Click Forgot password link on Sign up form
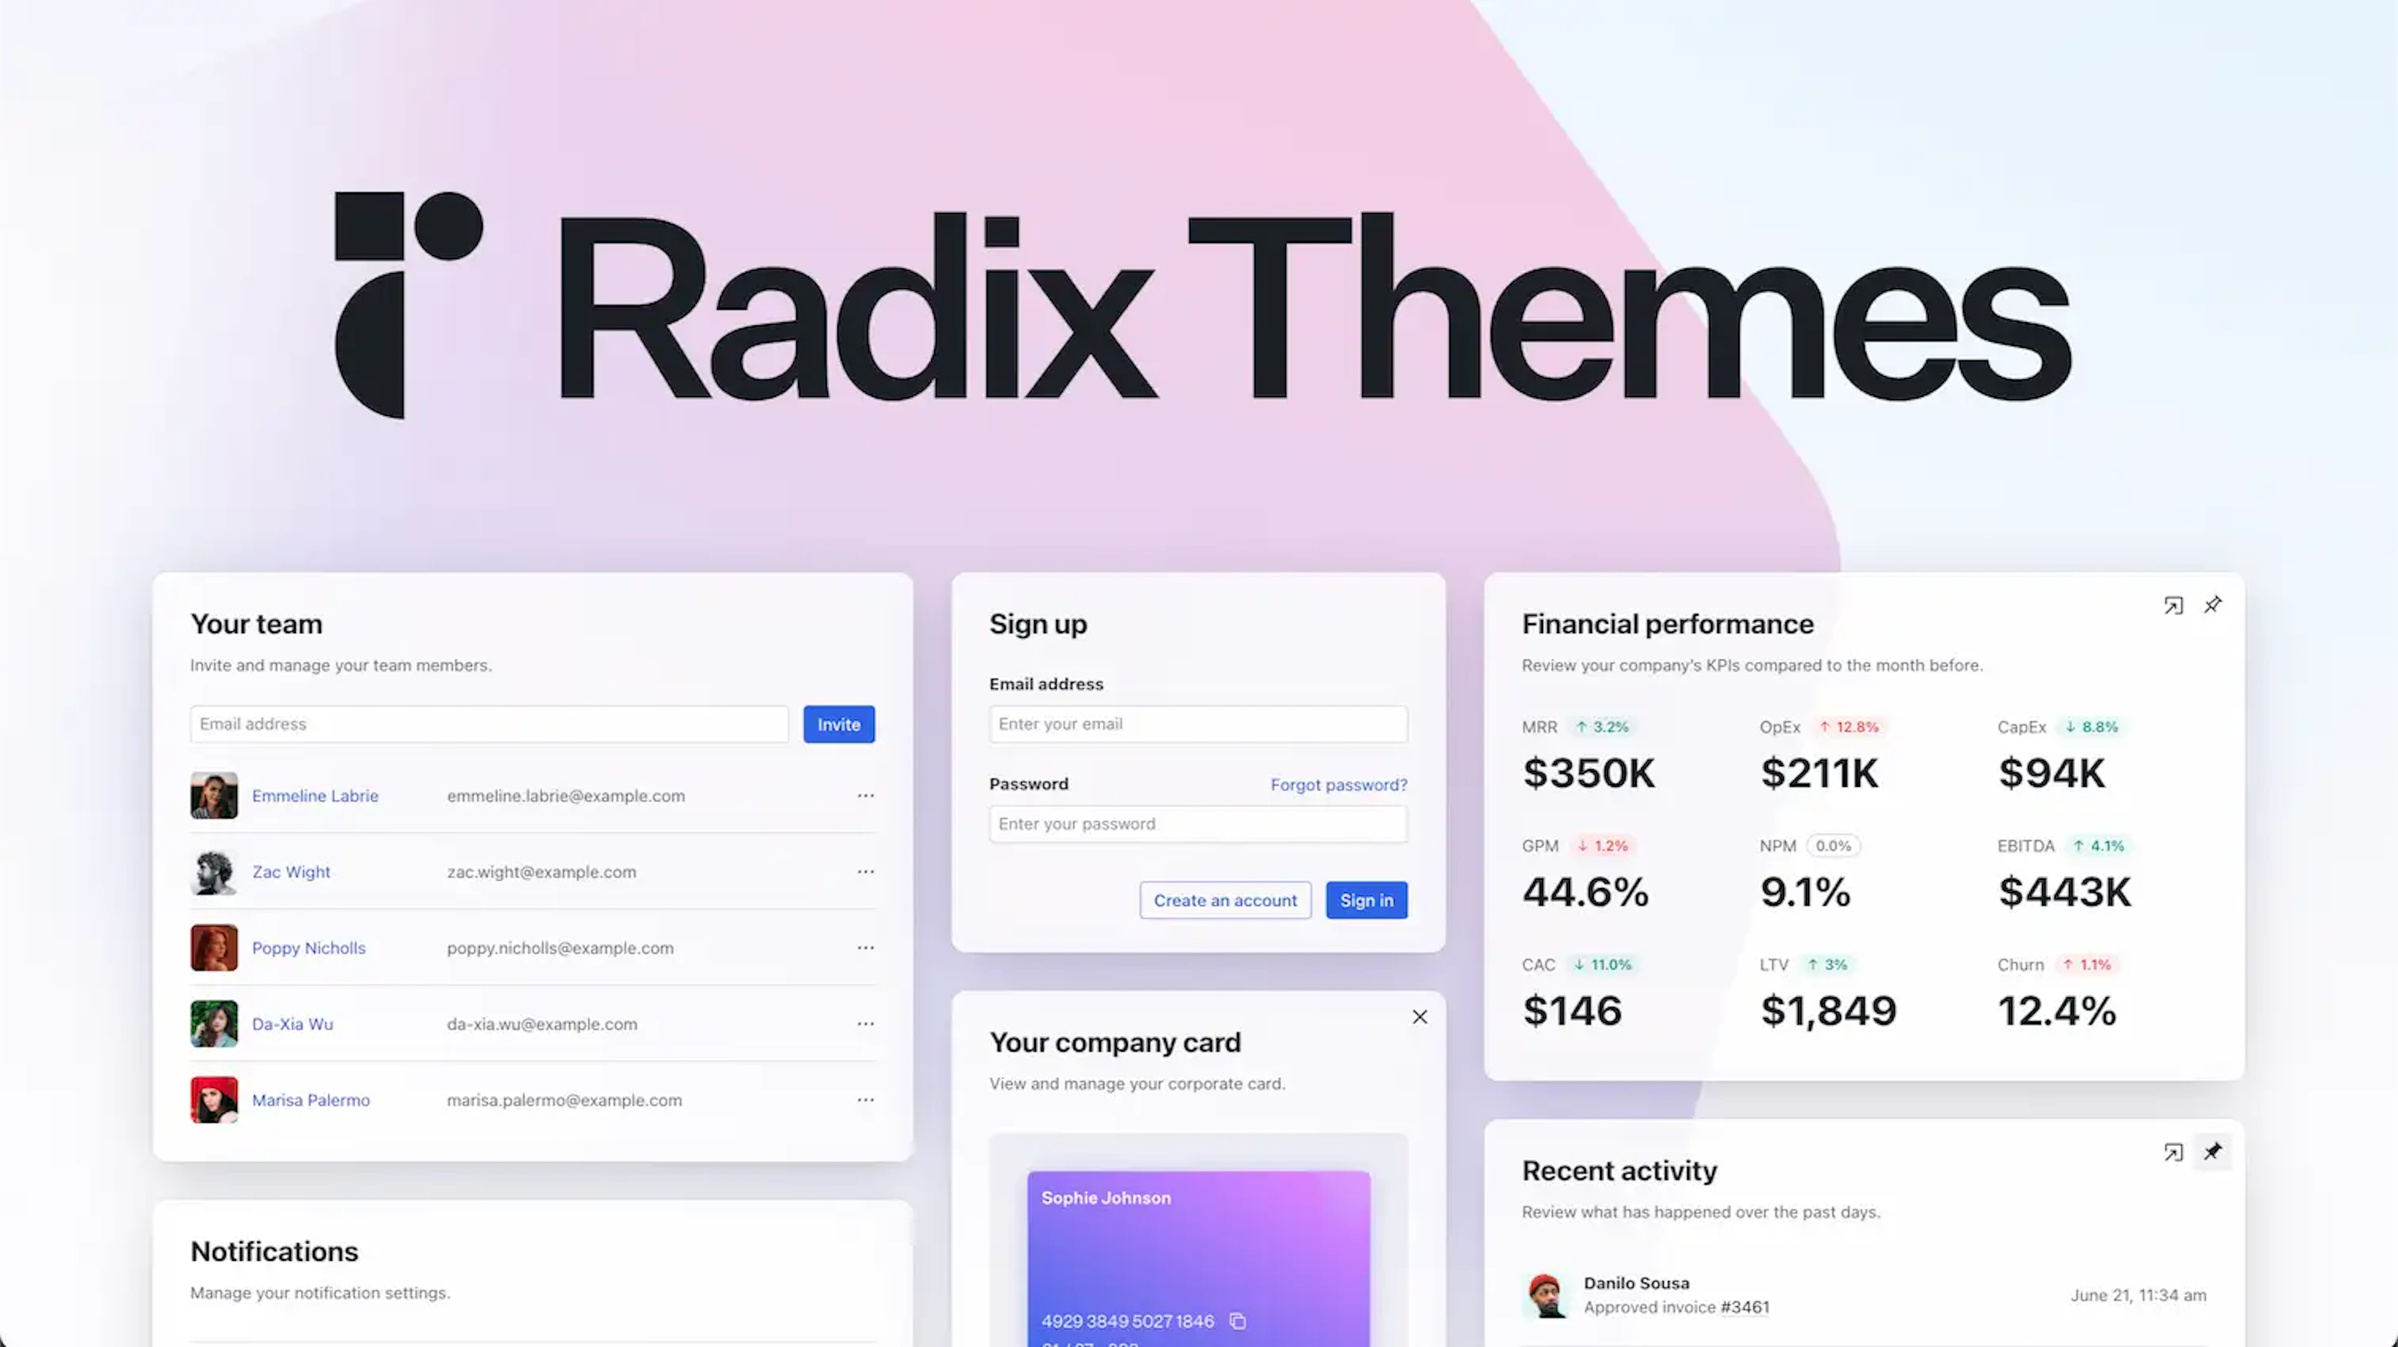This screenshot has width=2398, height=1347. pos(1339,784)
